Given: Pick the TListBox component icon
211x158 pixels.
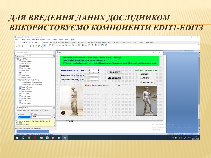Looking at the screenshot, I should (x=79, y=45).
